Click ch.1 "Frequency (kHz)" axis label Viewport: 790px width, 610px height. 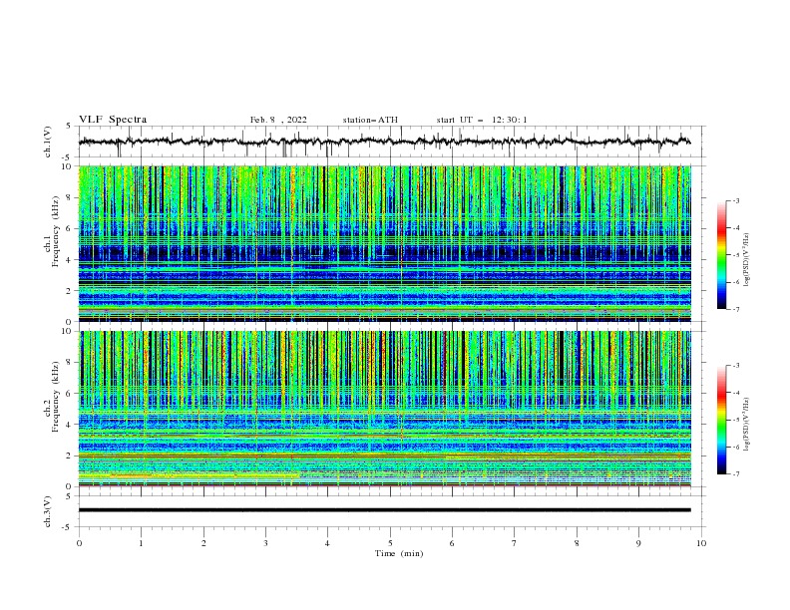click(56, 231)
